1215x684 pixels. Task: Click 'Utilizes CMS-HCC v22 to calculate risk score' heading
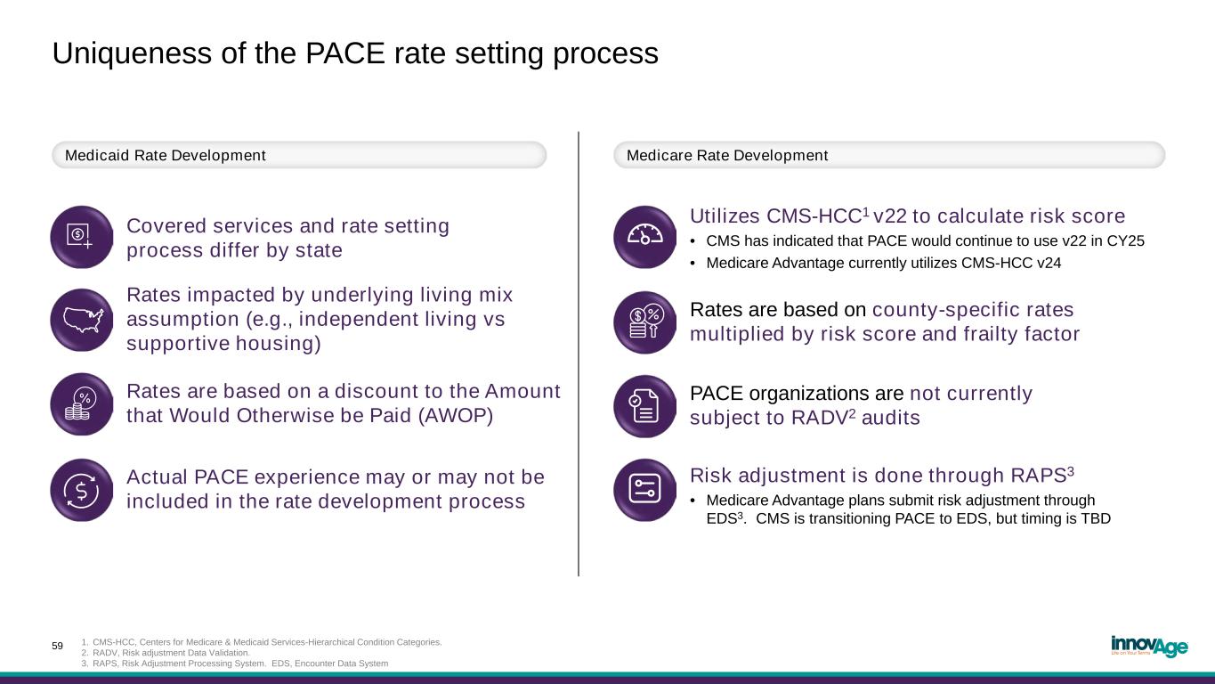pyautogui.click(x=908, y=216)
